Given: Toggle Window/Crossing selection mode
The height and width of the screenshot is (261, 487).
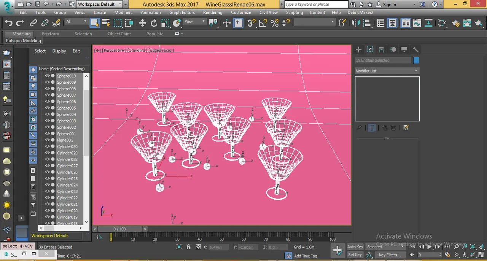Looking at the screenshot, I should pos(129,23).
